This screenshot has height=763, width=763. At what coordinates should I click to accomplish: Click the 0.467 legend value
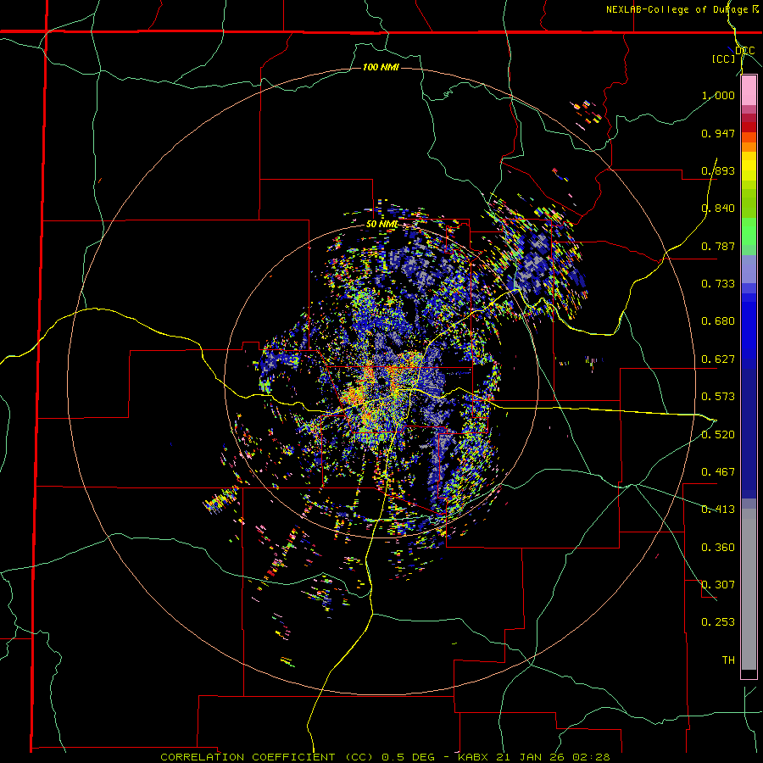718,472
